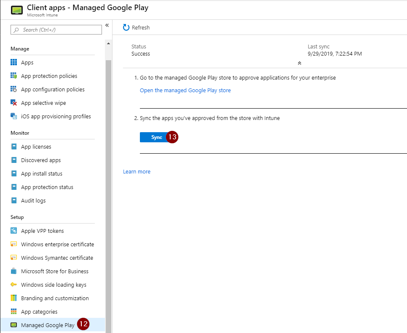The height and width of the screenshot is (333, 407).
Task: Open App configuration policies menu item
Action: tap(53, 90)
